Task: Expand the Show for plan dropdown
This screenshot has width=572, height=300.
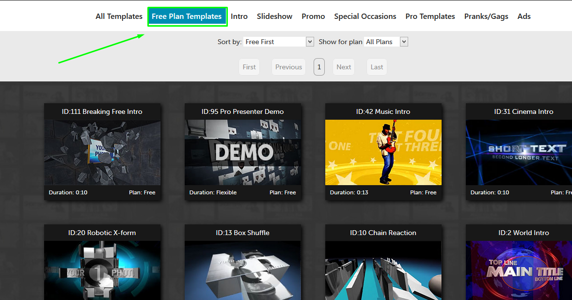Action: coord(386,41)
